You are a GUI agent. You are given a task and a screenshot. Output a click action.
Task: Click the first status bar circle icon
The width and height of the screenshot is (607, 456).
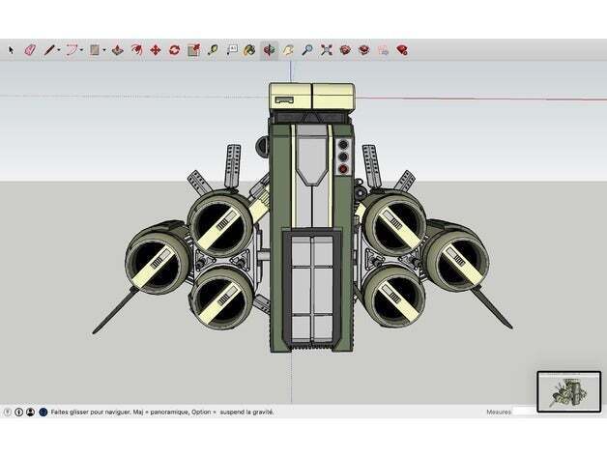7,413
